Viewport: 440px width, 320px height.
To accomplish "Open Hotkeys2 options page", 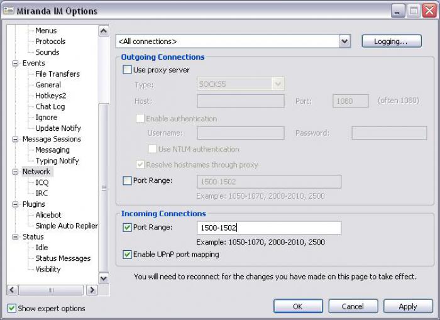I will coord(51,96).
